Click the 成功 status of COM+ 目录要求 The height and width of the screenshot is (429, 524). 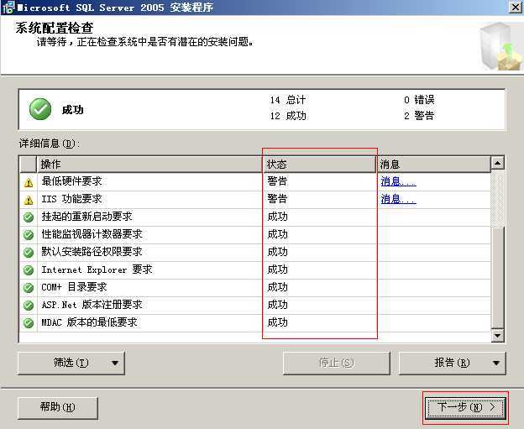[x=277, y=287]
